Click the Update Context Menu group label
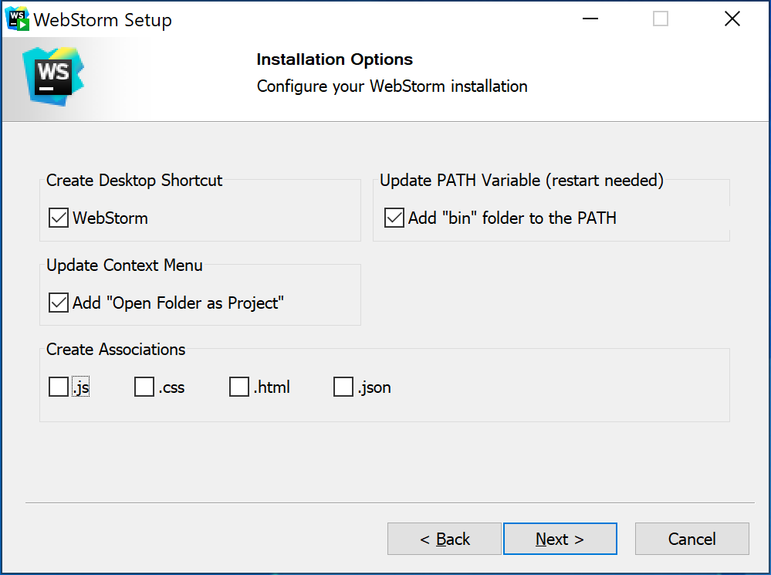Image resolution: width=771 pixels, height=575 pixels. [x=123, y=265]
